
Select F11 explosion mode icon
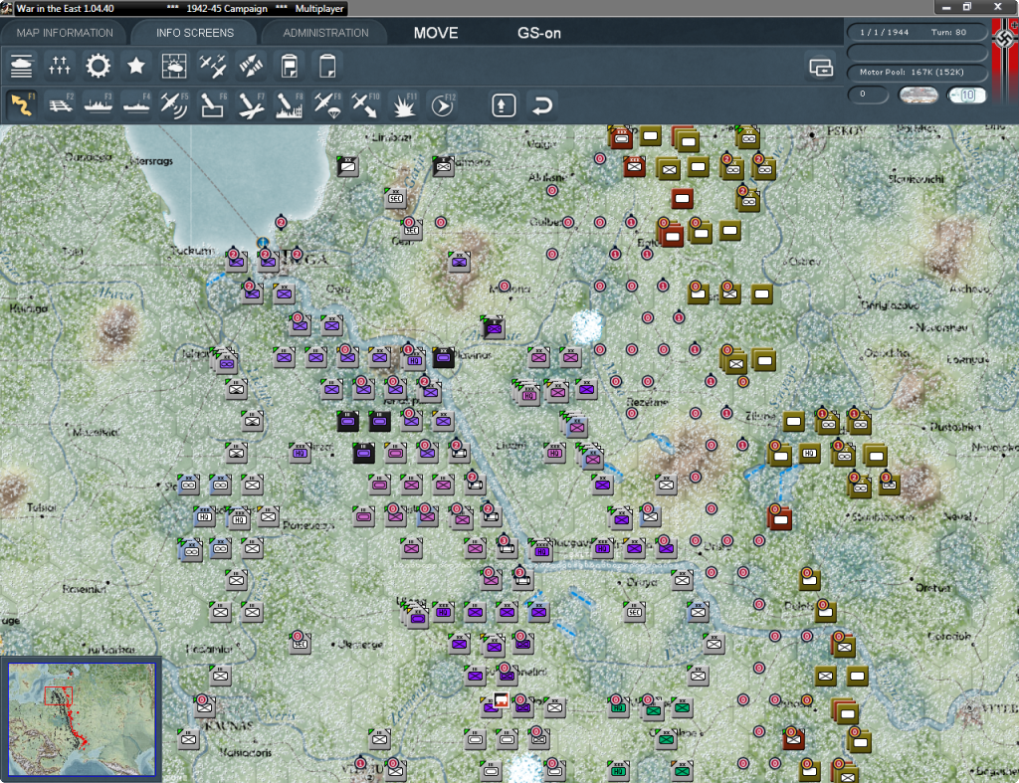coord(404,104)
